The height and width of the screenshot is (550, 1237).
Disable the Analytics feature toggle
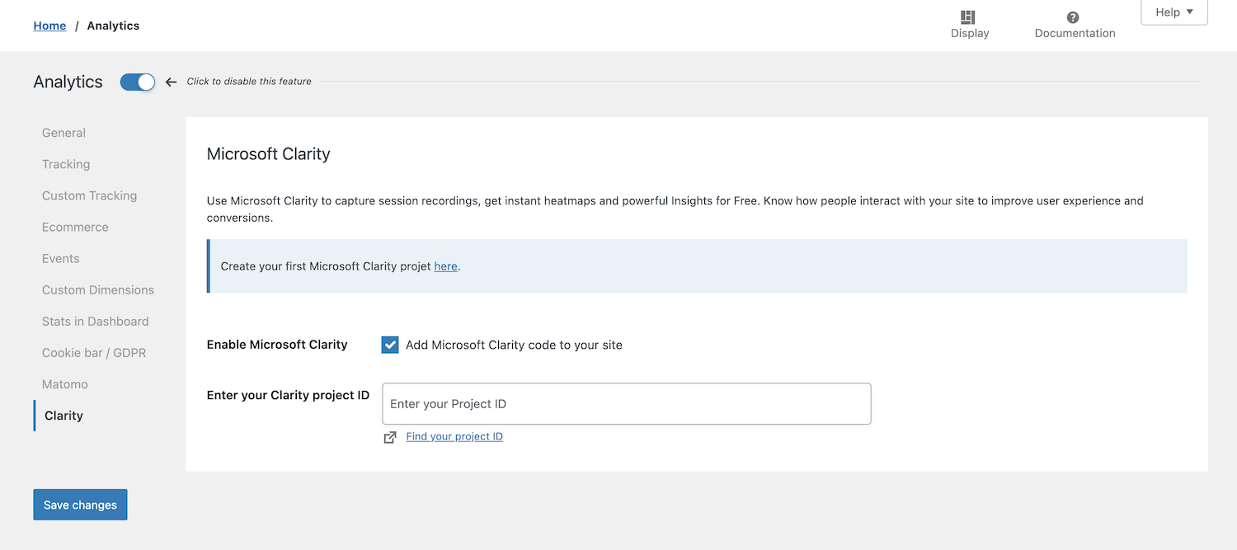[137, 82]
